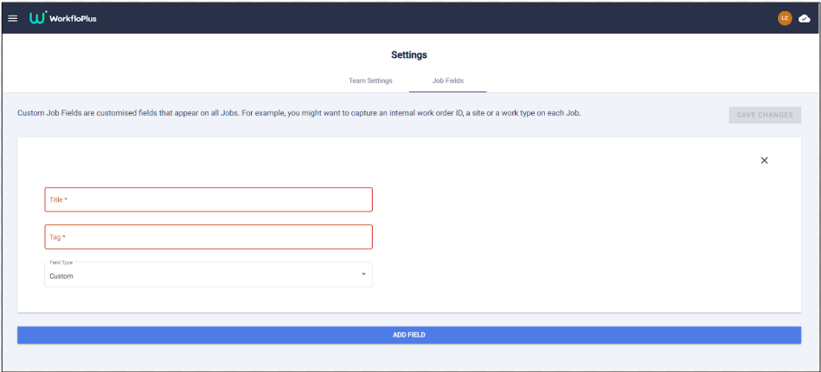Focus the Title required input field
The height and width of the screenshot is (372, 821).
pos(208,199)
